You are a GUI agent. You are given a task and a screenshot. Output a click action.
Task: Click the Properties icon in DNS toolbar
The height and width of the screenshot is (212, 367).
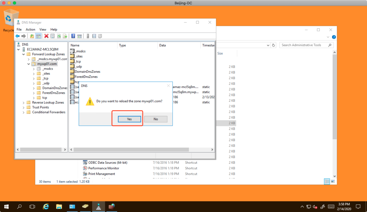[x=52, y=36]
